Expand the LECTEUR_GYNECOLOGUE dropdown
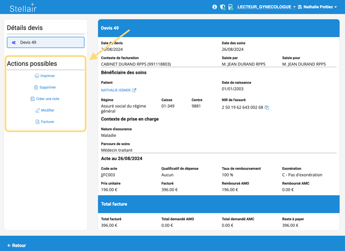Viewport: 345px width, 251px height. point(266,7)
